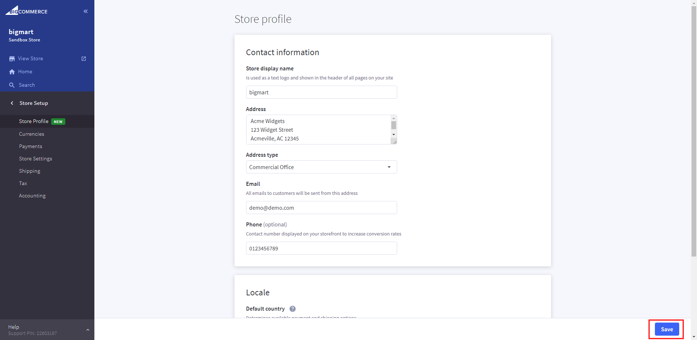
Task: Click the Store display name field
Action: 321,93
